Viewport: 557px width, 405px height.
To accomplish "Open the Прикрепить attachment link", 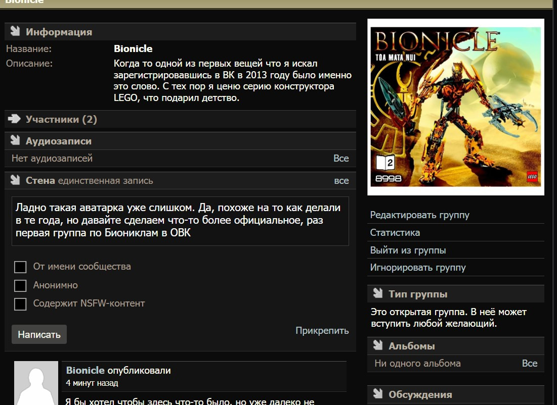I will [x=322, y=331].
